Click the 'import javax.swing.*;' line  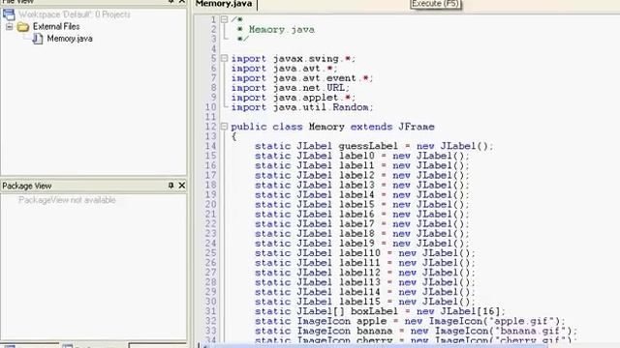294,59
